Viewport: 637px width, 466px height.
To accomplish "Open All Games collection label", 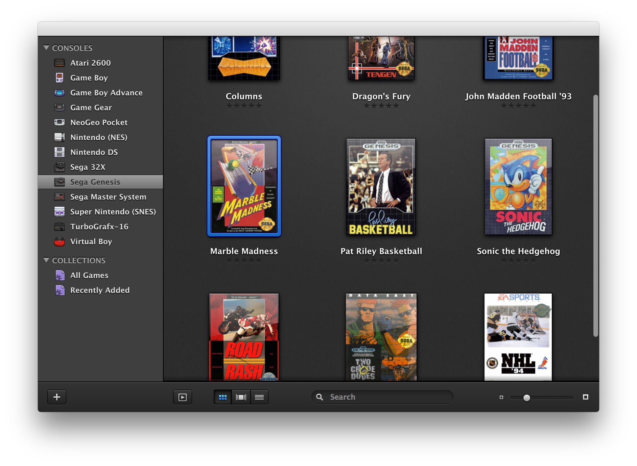I will point(89,275).
